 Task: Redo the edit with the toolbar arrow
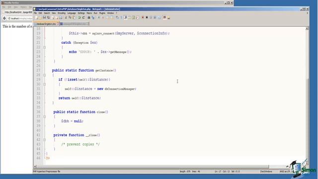[83, 18]
